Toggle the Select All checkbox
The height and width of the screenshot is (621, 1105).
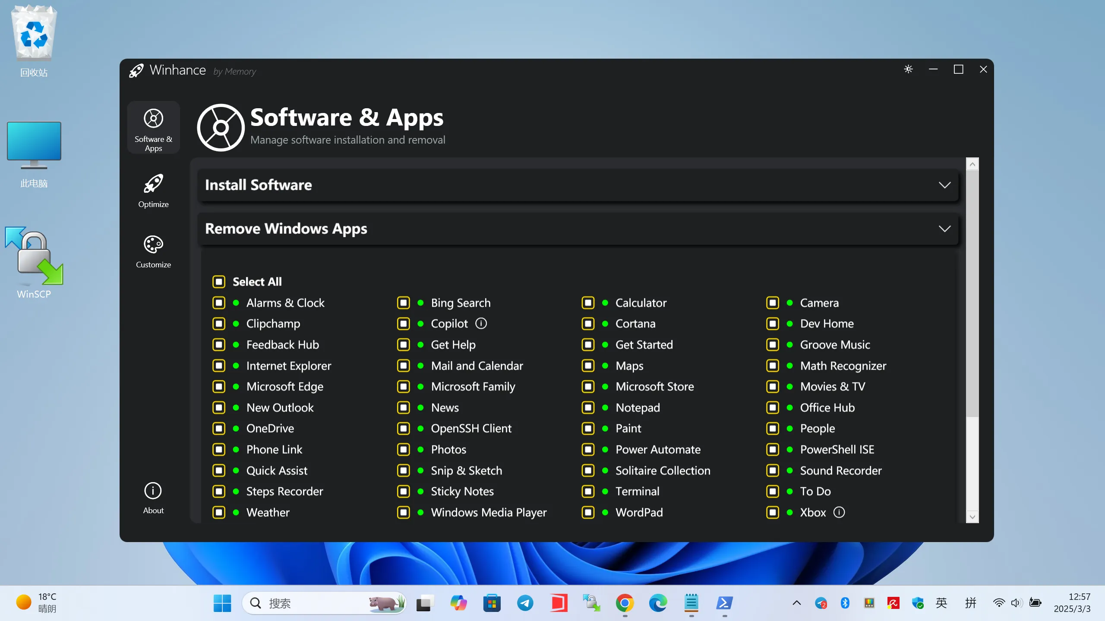click(x=218, y=281)
